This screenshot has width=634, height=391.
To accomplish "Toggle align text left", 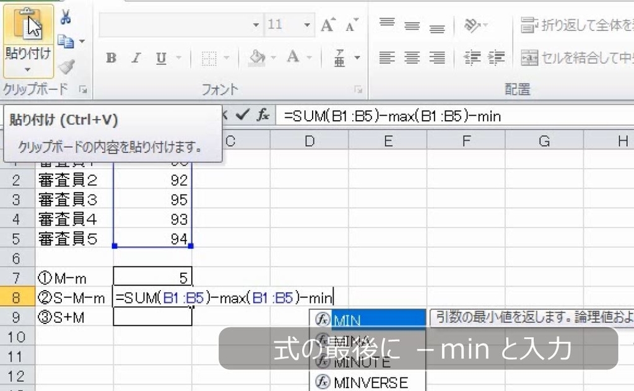I will point(387,58).
